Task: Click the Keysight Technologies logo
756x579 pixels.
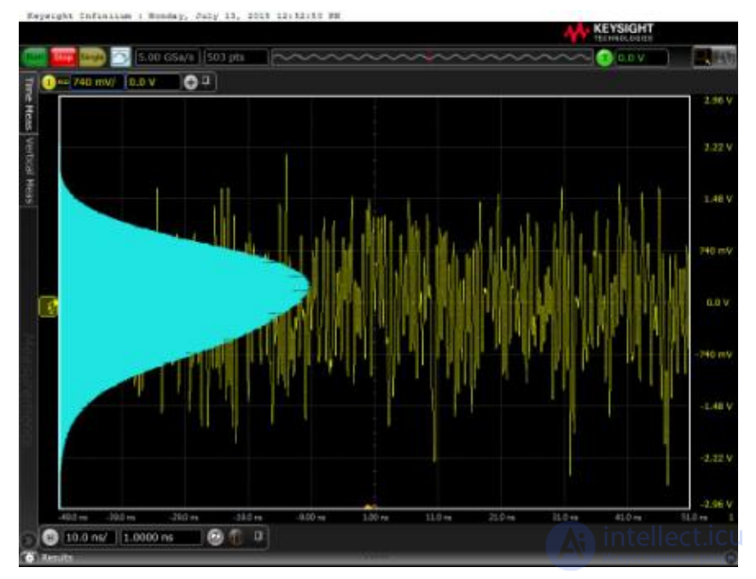Action: point(608,32)
